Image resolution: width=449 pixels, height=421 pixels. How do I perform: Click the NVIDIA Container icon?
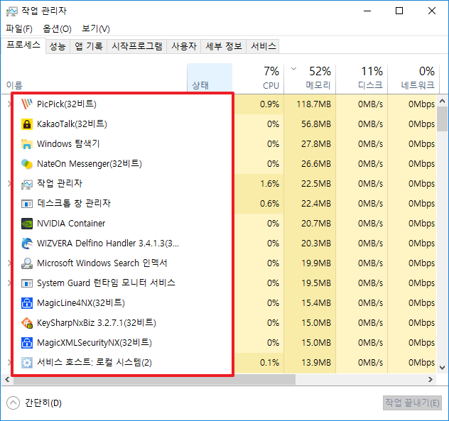(26, 224)
